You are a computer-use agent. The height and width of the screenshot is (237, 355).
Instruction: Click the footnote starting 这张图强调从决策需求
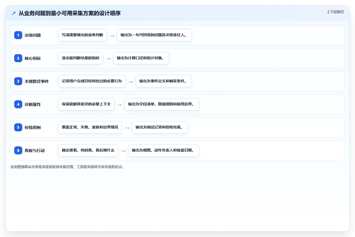(x=67, y=167)
